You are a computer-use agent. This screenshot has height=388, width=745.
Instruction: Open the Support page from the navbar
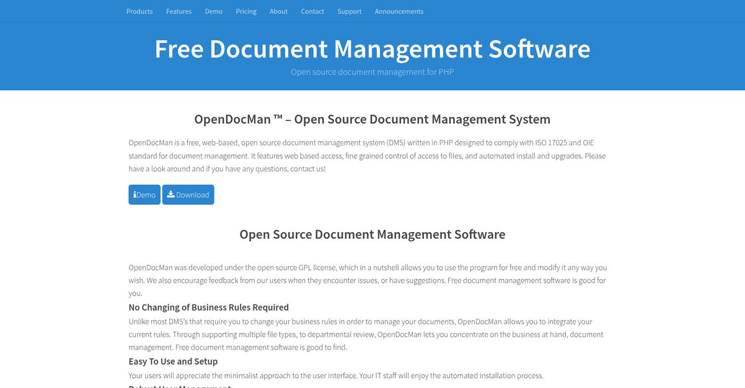click(349, 11)
